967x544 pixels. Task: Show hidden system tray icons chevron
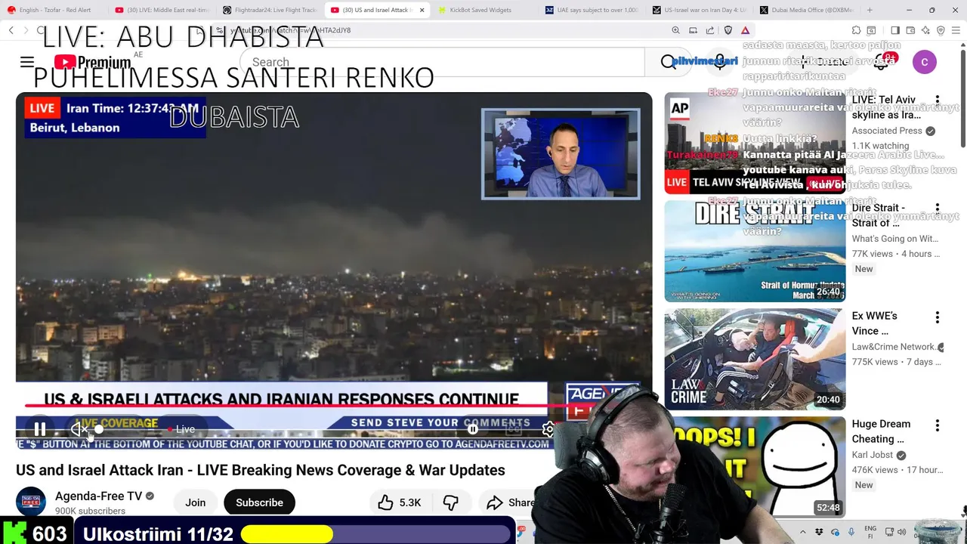802,532
